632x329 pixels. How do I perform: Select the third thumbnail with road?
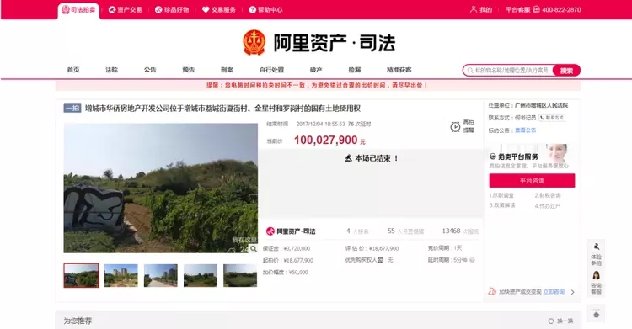161,275
